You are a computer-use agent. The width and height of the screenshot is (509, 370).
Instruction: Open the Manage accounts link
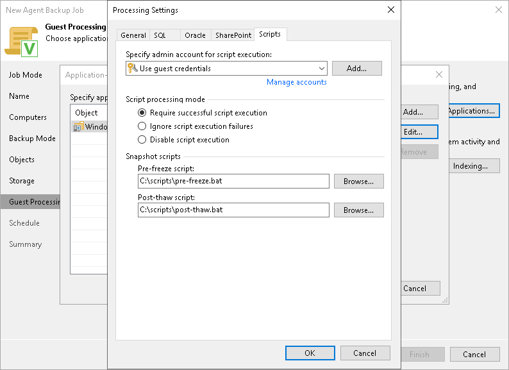point(296,82)
